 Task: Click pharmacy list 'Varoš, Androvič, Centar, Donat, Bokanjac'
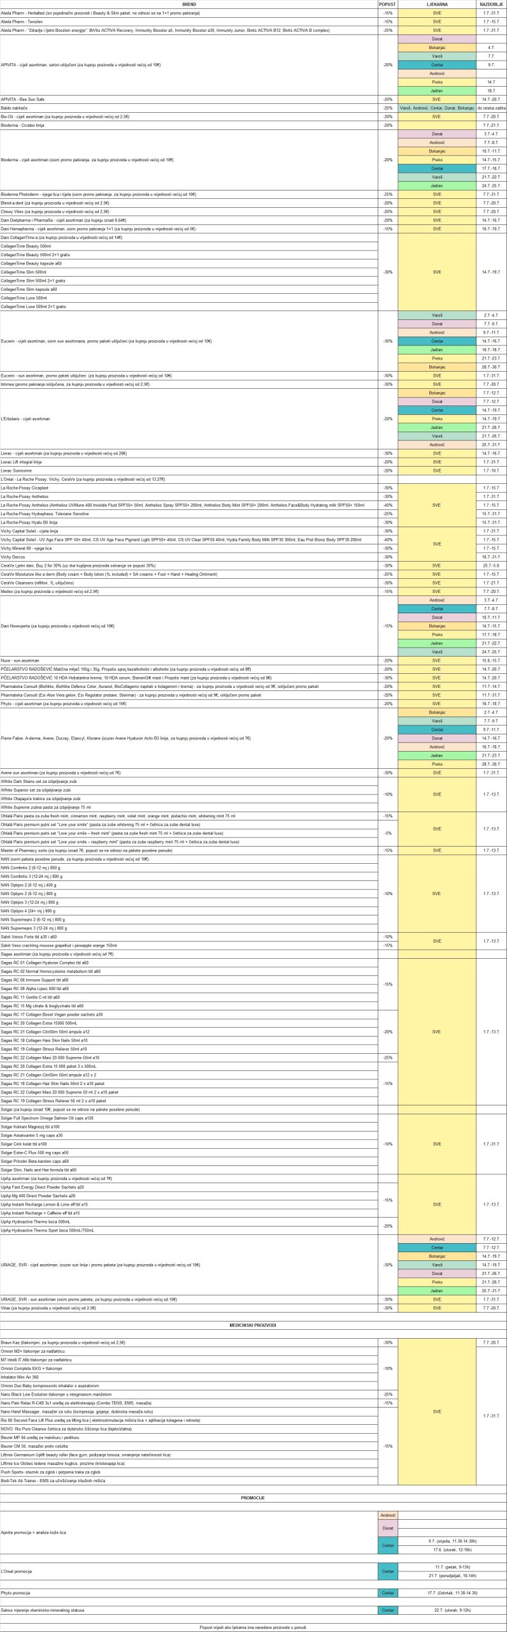[436, 108]
